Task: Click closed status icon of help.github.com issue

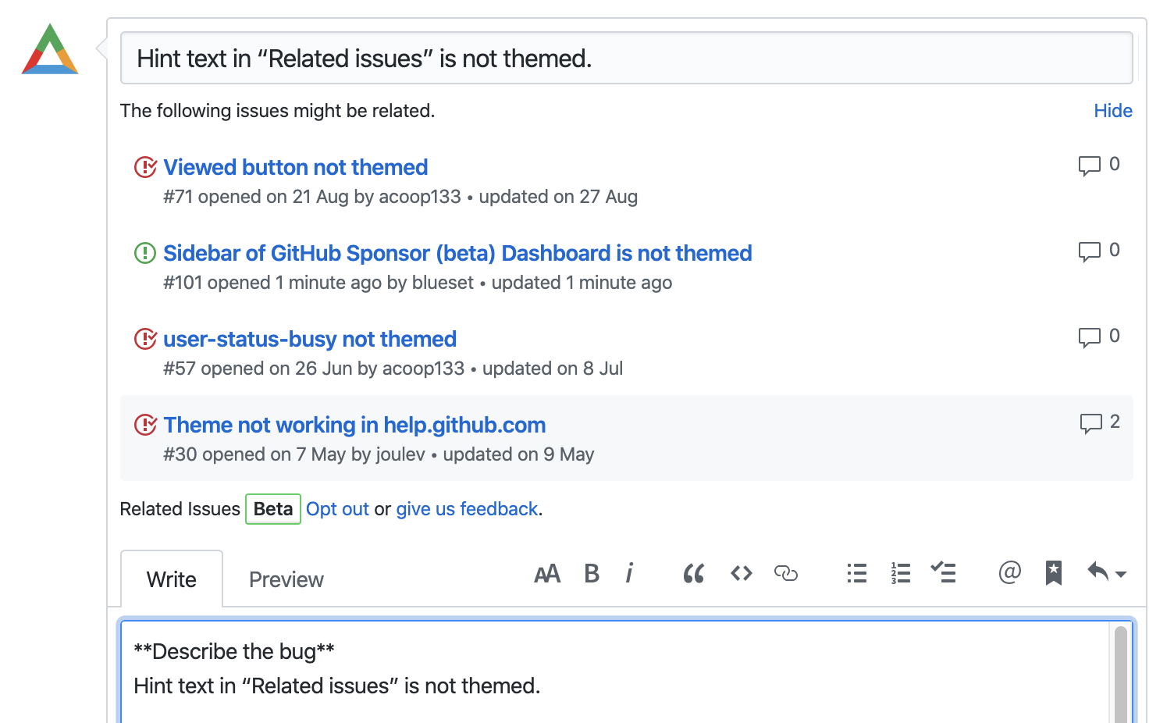Action: 146,425
